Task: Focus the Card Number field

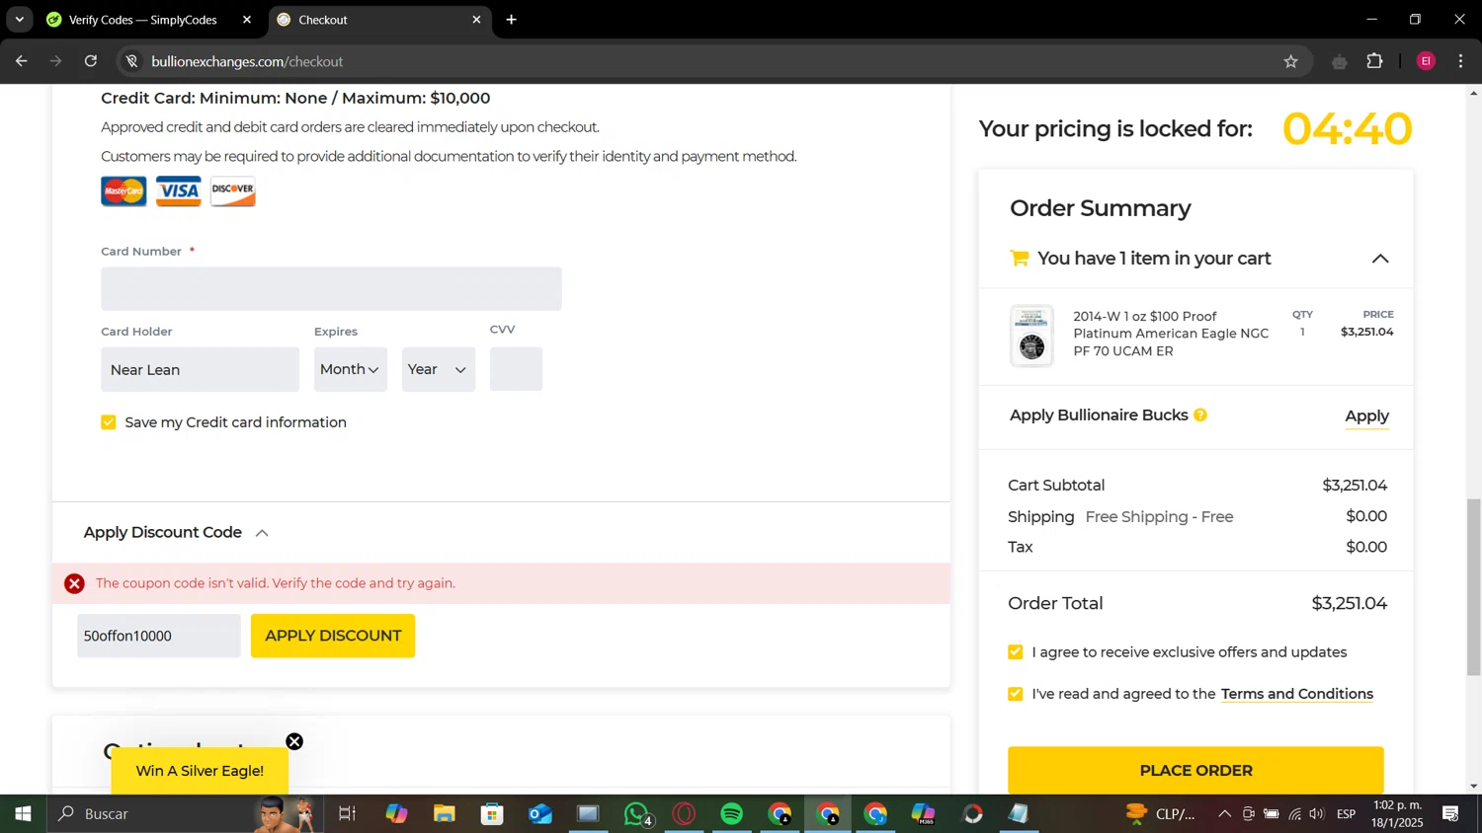Action: [x=331, y=288]
